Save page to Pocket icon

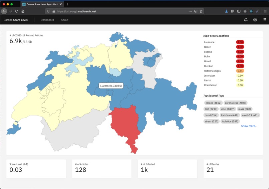click(x=196, y=11)
